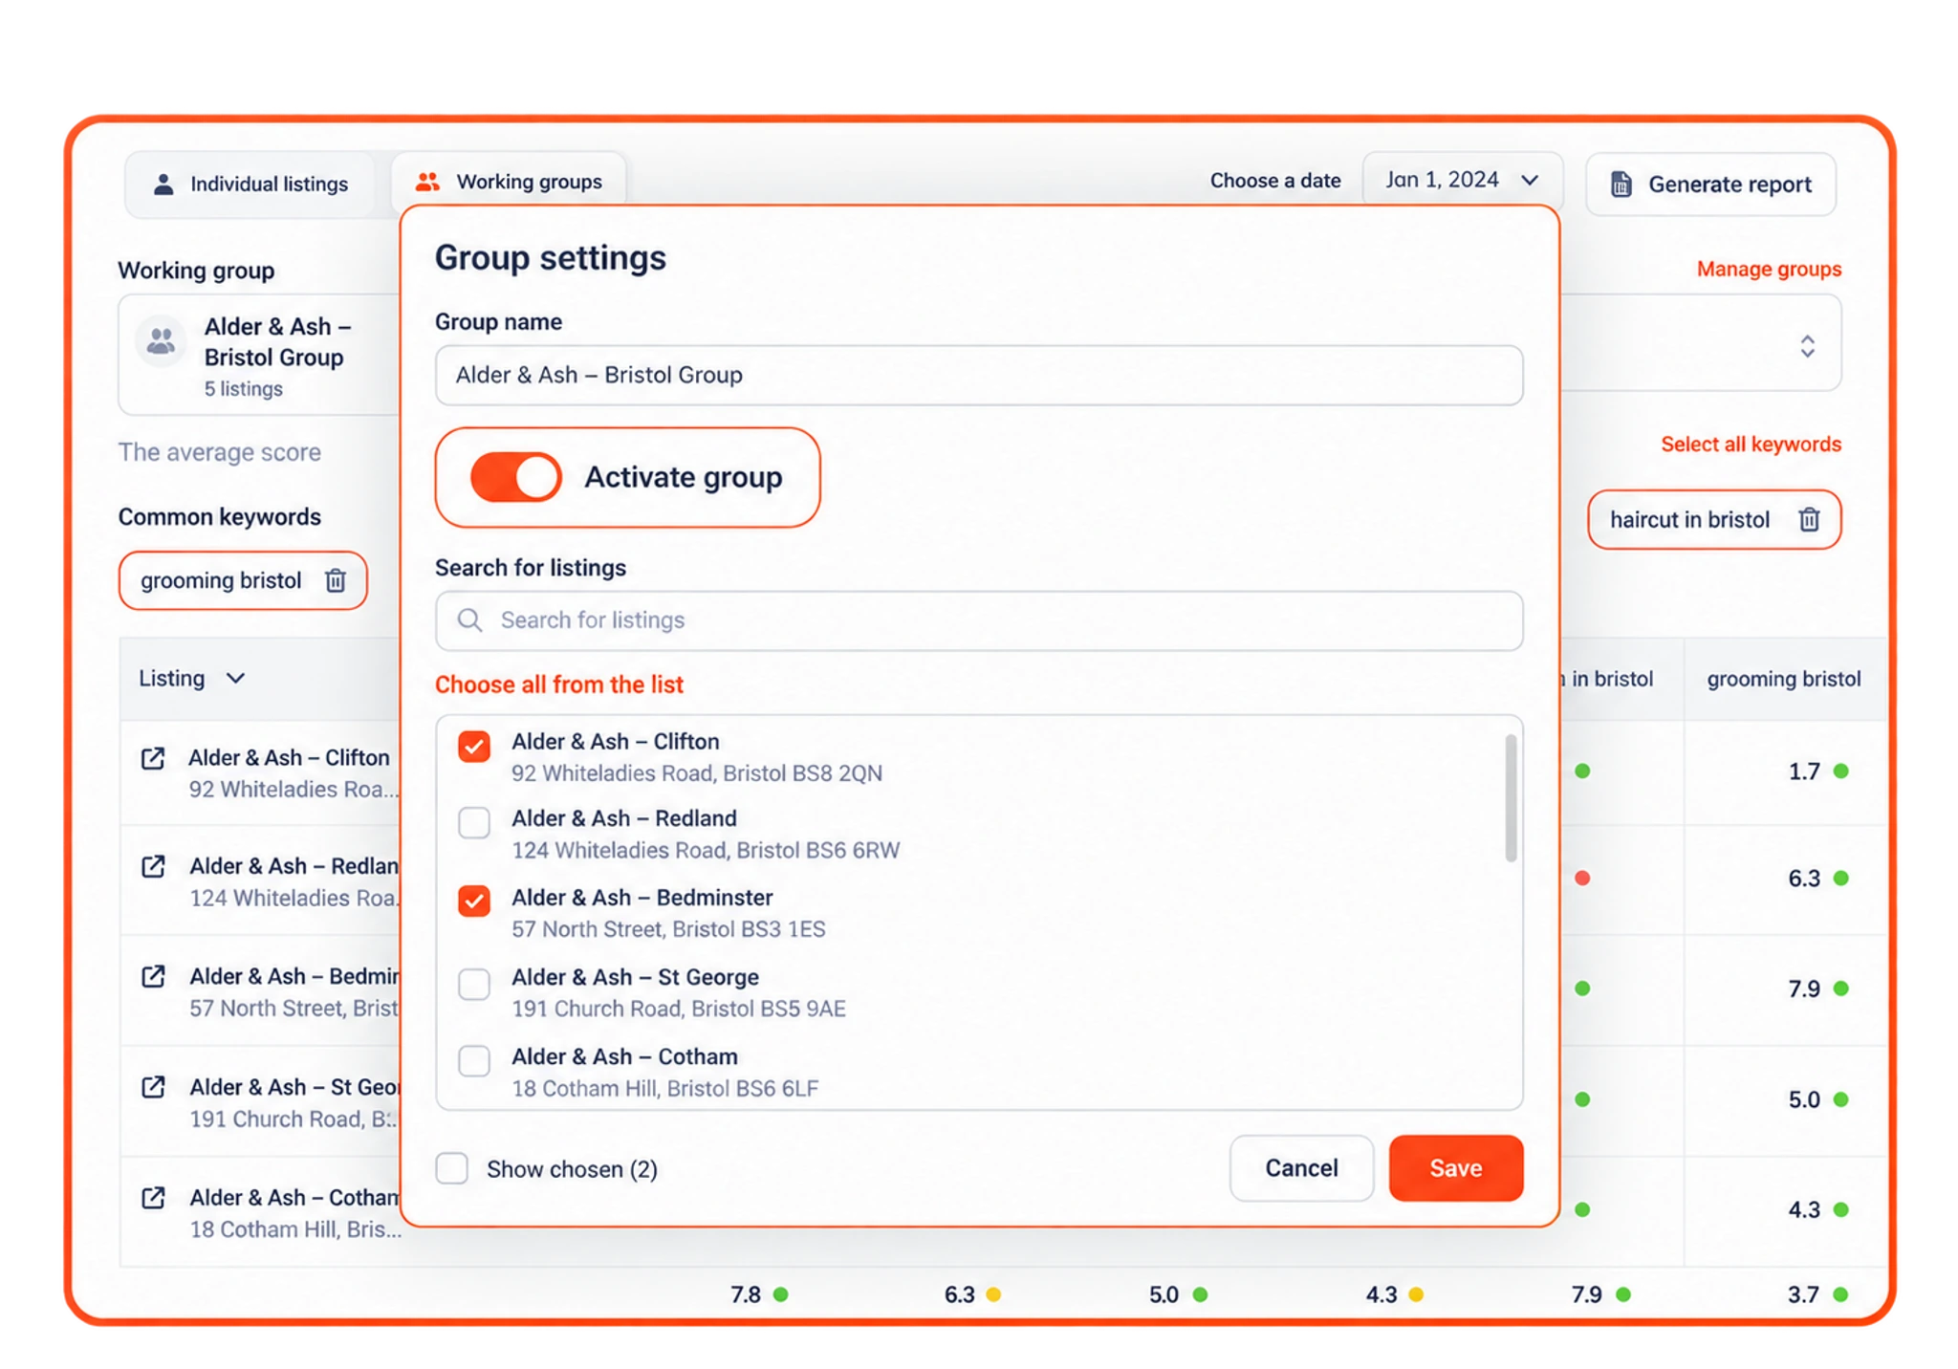Image resolution: width=1958 pixels, height=1369 pixels.
Task: Click the search magnifier icon in listings field
Action: click(469, 620)
